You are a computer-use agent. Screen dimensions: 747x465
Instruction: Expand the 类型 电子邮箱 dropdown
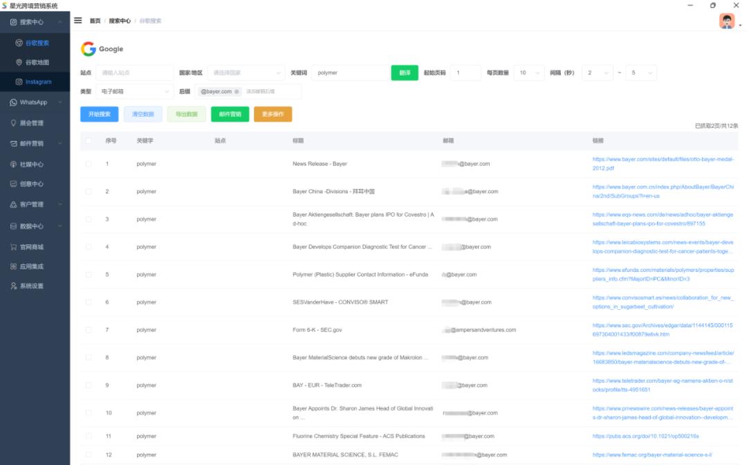[135, 91]
